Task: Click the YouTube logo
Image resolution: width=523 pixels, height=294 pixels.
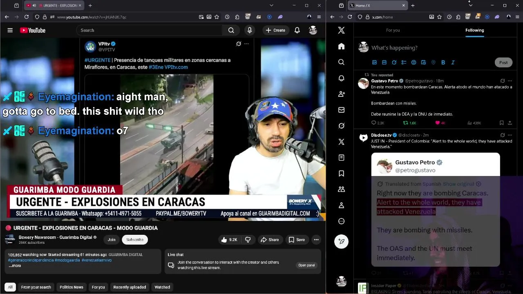Action: [33, 30]
